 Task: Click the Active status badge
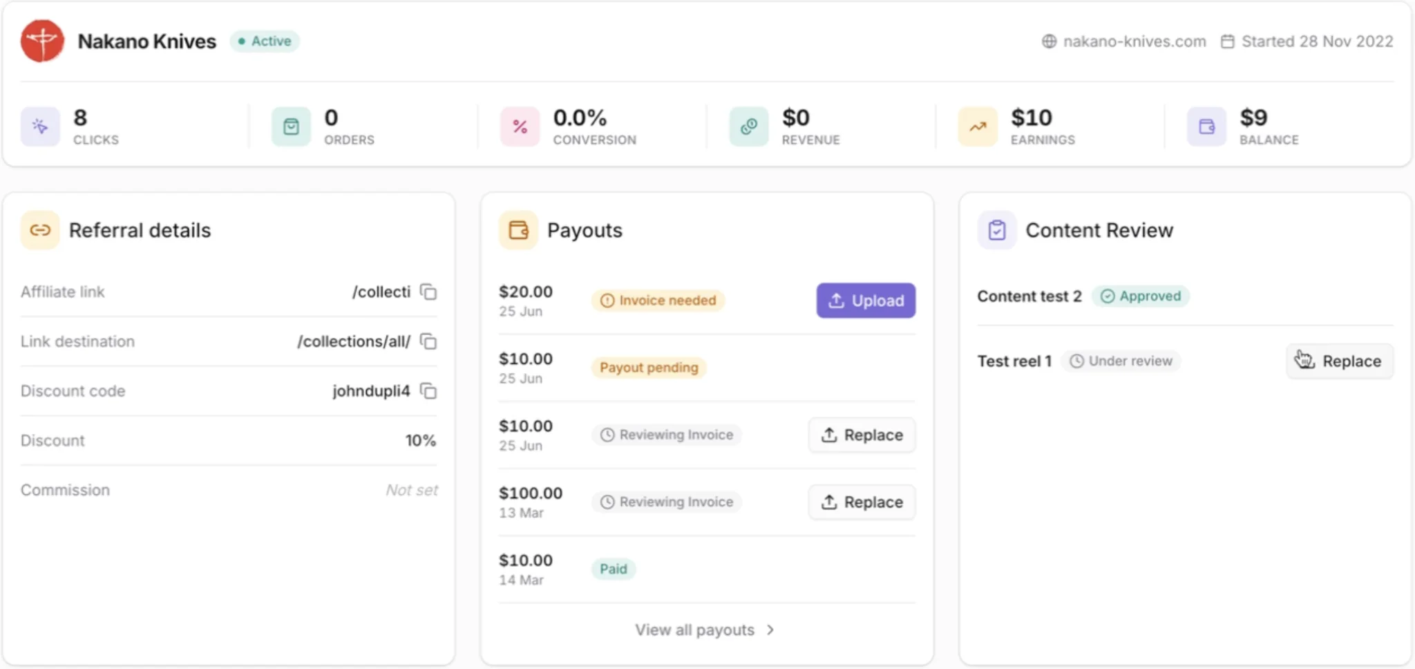(x=265, y=41)
